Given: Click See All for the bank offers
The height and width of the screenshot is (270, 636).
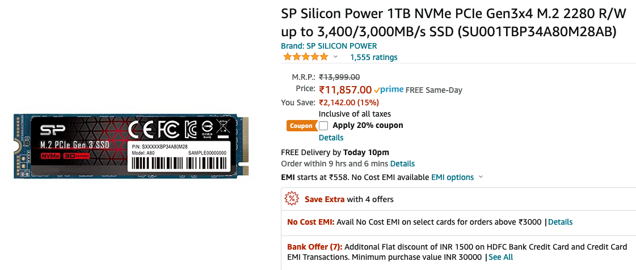Looking at the screenshot, I should [x=500, y=257].
